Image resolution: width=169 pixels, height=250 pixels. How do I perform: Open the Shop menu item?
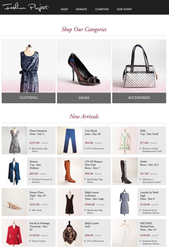pyautogui.click(x=64, y=9)
